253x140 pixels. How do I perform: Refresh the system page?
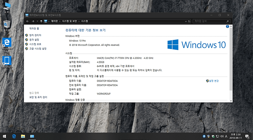point(189,21)
